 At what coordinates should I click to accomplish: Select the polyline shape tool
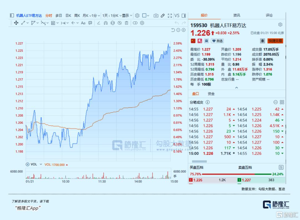coord(33,23)
